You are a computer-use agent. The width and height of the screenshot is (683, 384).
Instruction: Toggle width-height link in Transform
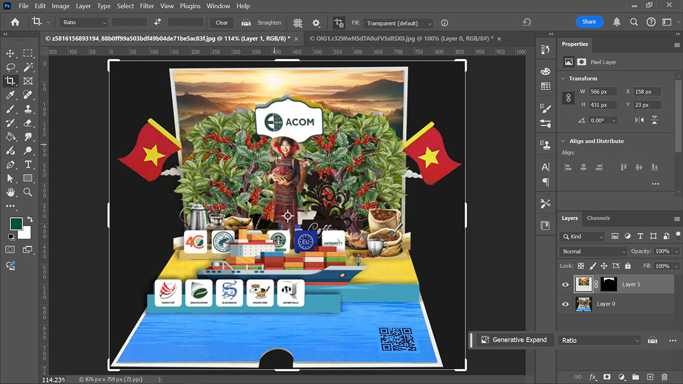point(567,98)
